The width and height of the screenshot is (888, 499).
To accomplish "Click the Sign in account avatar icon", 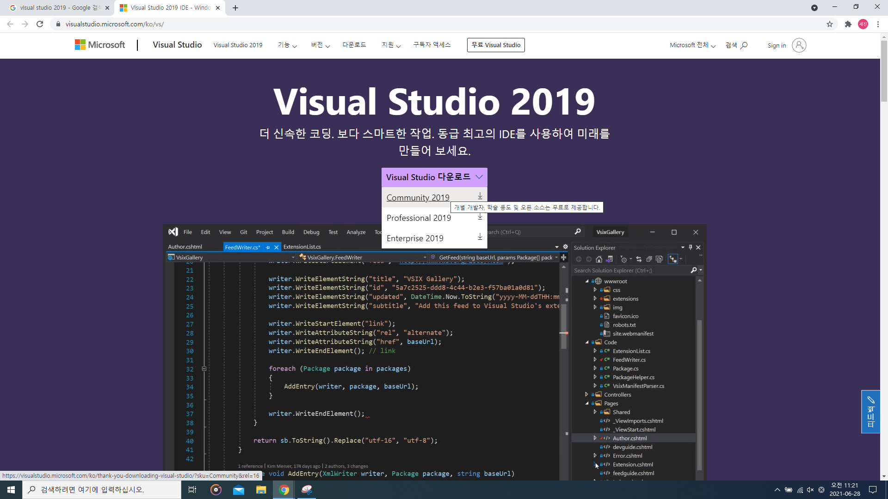I will [799, 45].
